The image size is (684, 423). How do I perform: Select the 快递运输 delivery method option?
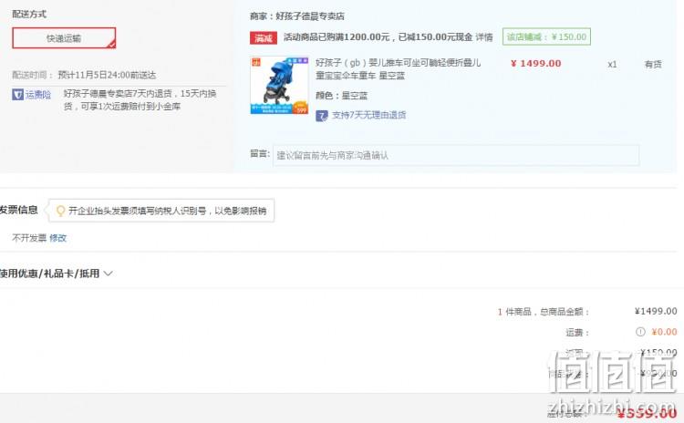(64, 38)
